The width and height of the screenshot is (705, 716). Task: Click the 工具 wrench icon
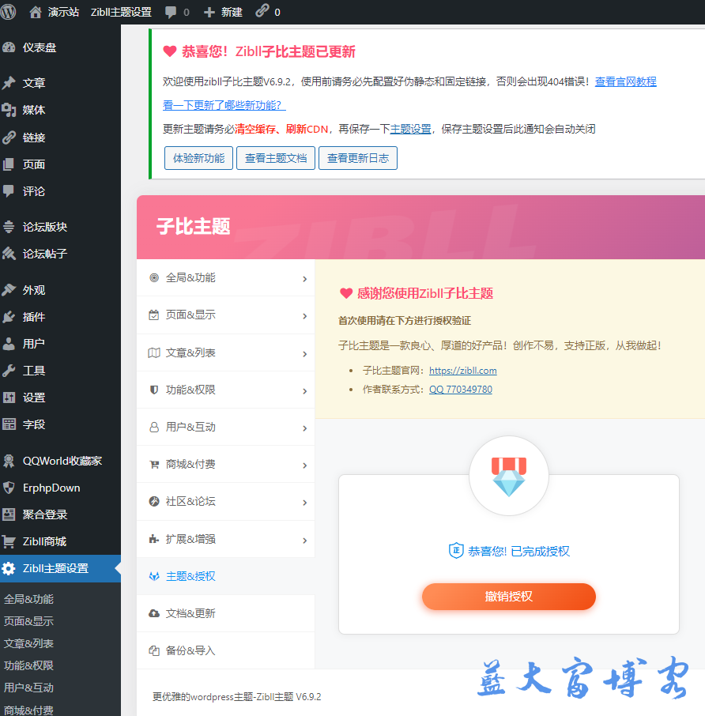point(9,371)
